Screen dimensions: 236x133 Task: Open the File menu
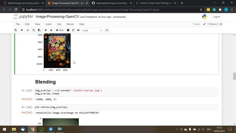click(18, 24)
